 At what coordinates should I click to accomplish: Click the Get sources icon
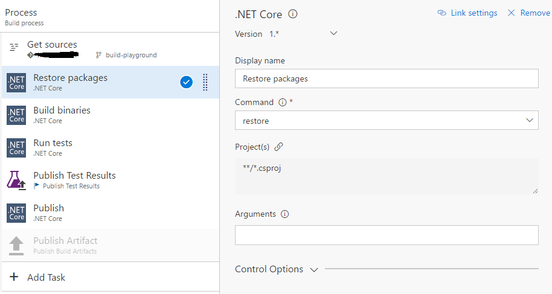(14, 47)
